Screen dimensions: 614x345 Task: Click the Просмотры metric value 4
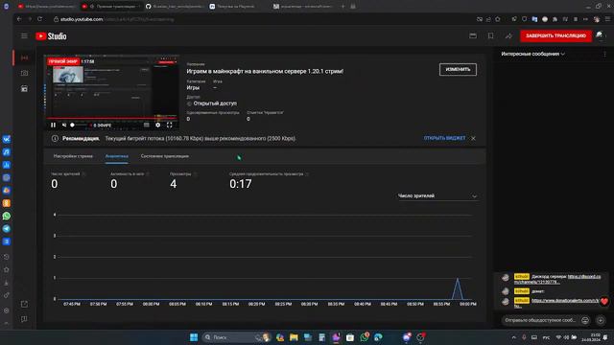174,184
